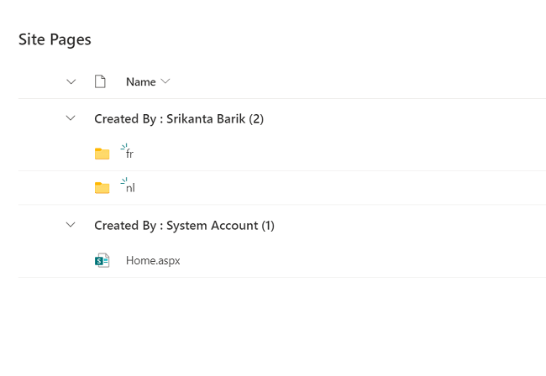Select the 'Created By : Srikanta Barik' group label
Image resolution: width=546 pixels, height=376 pixels.
(179, 119)
